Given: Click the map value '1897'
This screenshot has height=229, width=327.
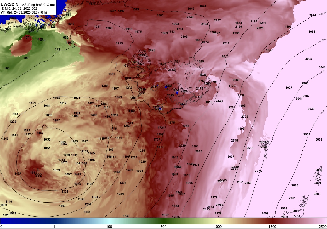Looking at the screenshot, I should coord(288,27).
